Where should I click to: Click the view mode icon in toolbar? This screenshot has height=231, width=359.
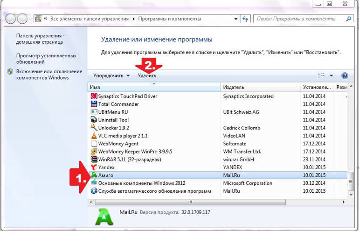pyautogui.click(x=321, y=75)
